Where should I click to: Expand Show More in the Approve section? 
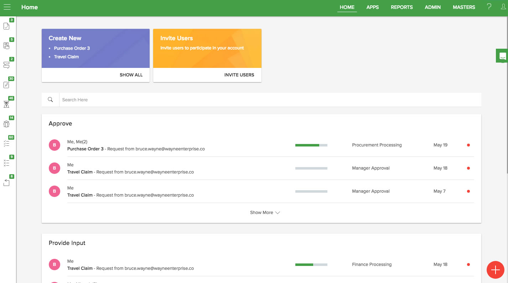point(265,213)
